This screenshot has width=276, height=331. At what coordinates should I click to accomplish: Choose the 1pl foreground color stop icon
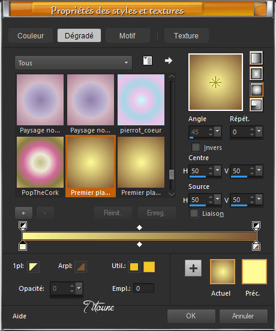[x=33, y=266]
